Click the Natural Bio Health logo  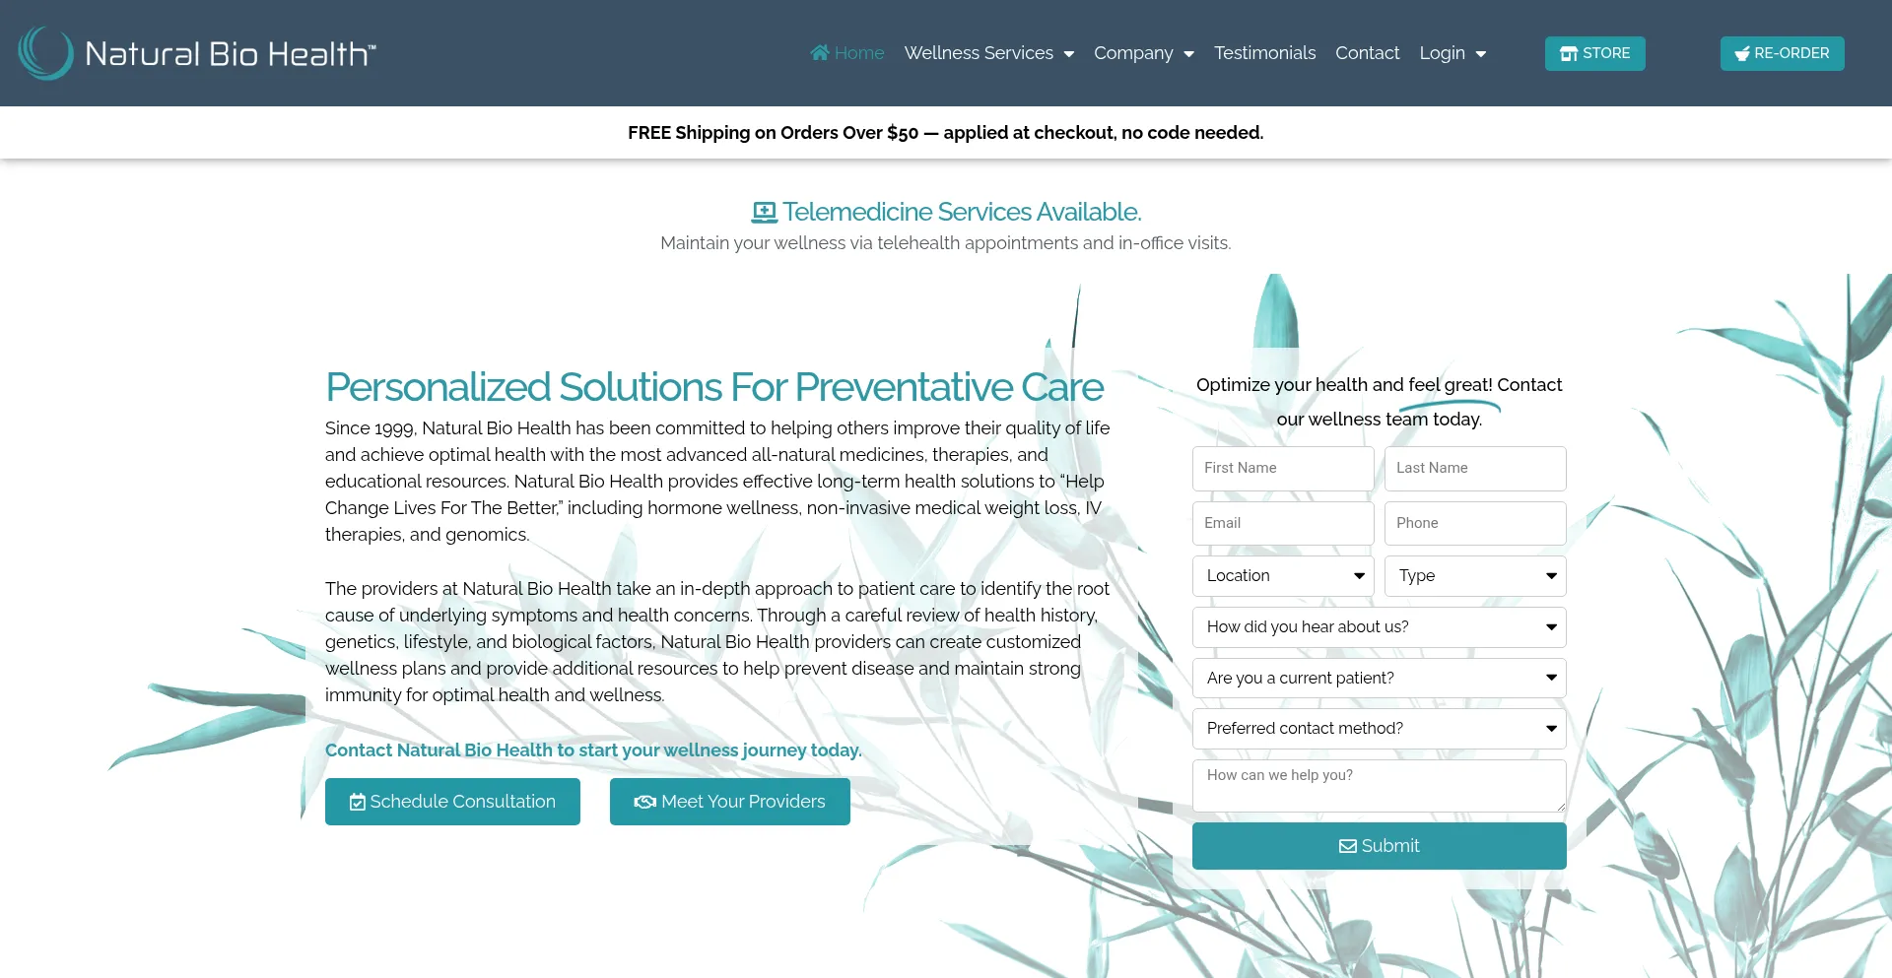197,53
